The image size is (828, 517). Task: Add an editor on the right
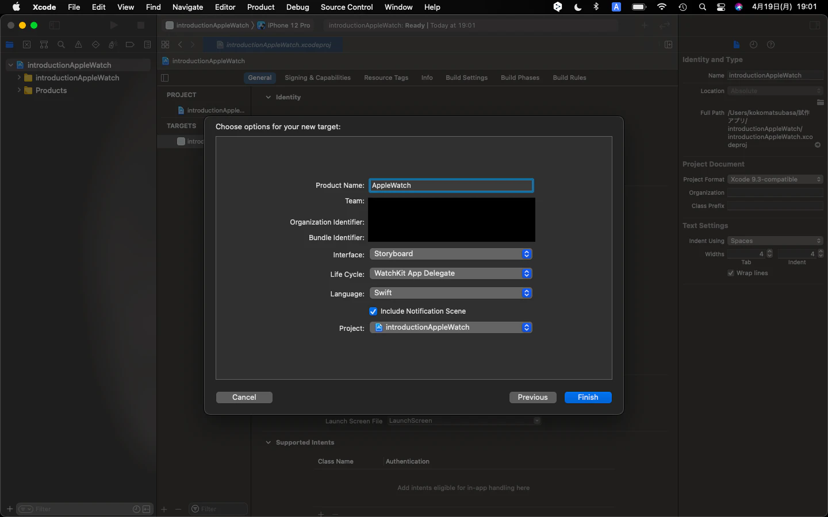click(668, 45)
